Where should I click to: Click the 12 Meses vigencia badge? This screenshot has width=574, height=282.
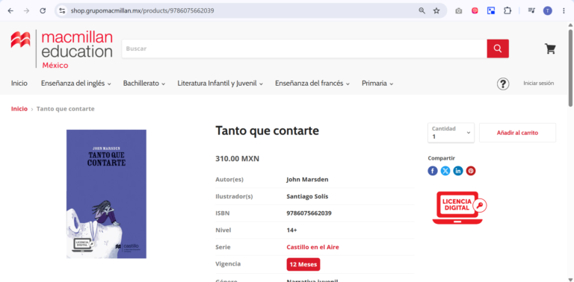[303, 264]
